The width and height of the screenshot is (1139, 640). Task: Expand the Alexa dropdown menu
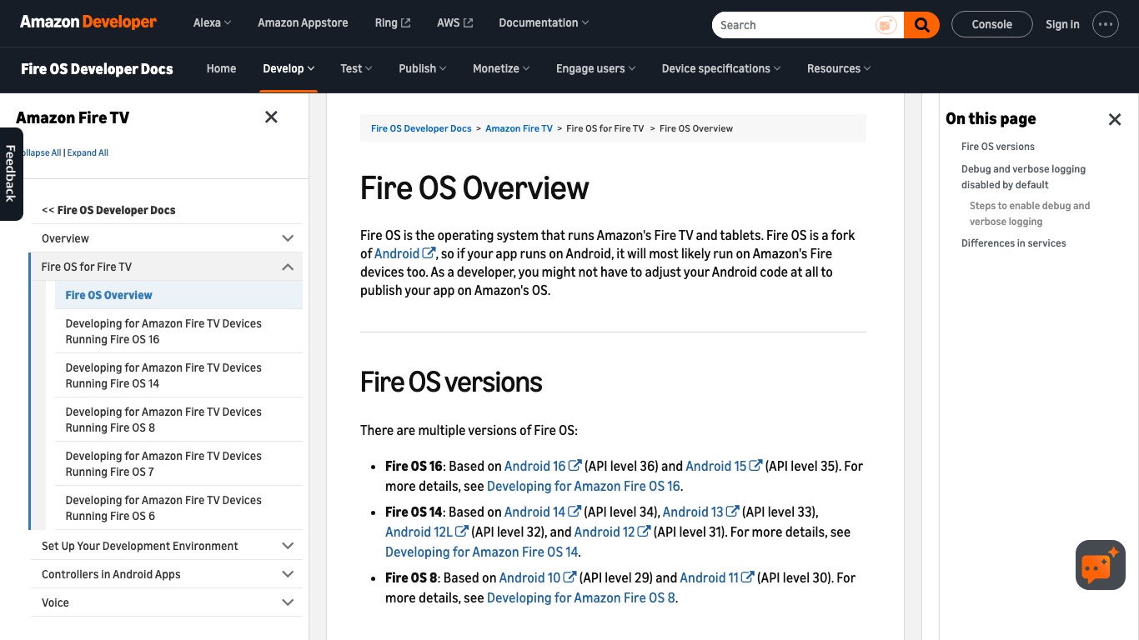click(x=213, y=23)
